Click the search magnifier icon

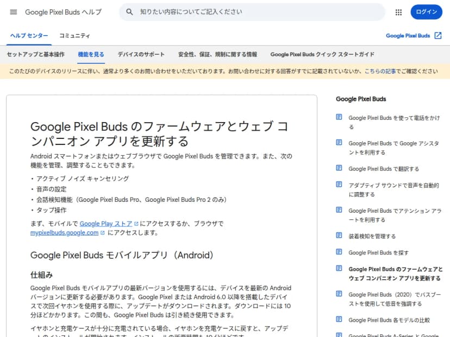(x=129, y=12)
